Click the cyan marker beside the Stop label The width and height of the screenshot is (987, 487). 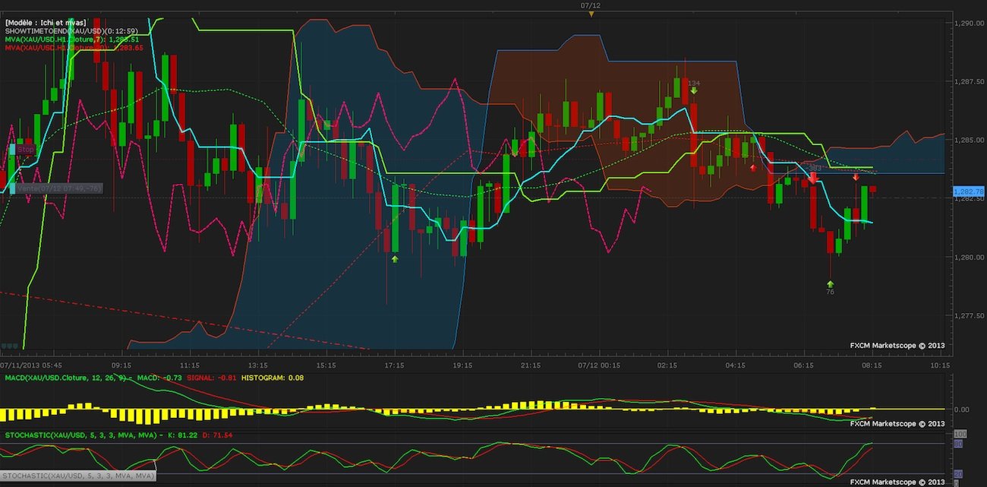coord(12,149)
